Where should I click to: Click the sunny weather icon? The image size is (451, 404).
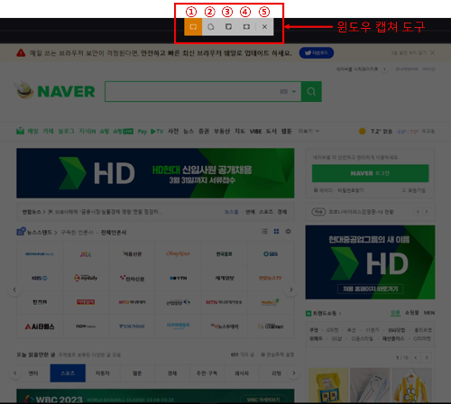363,131
